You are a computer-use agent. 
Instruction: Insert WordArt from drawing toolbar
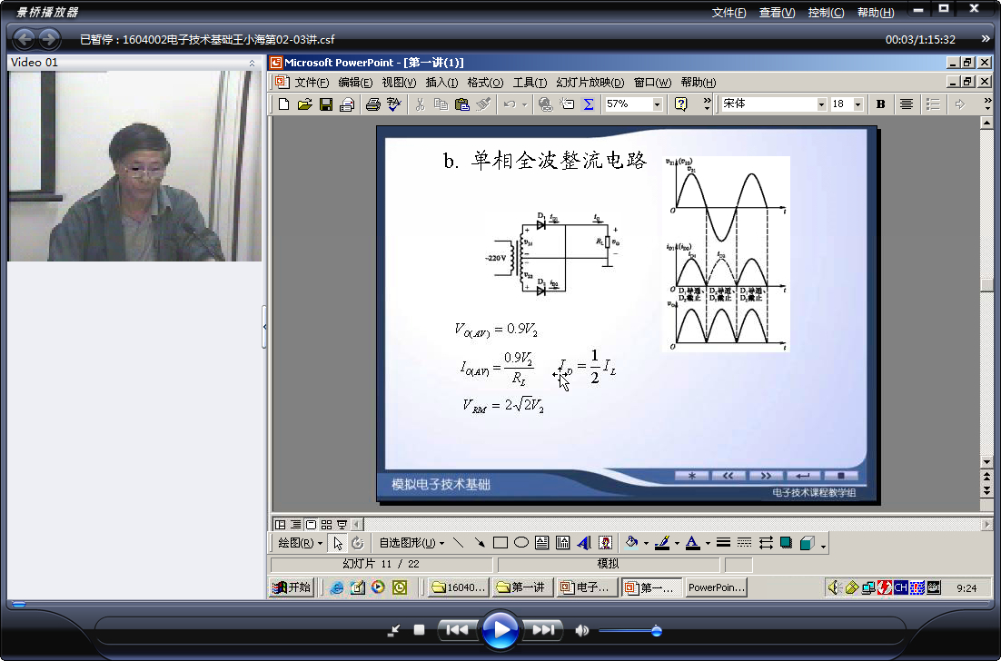click(x=583, y=543)
